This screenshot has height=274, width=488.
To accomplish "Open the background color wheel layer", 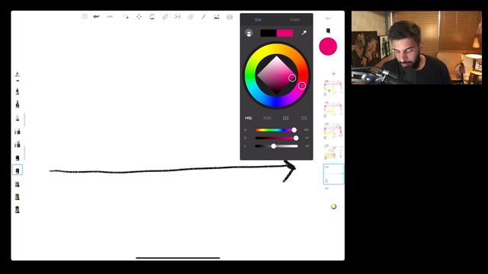I will click(334, 206).
